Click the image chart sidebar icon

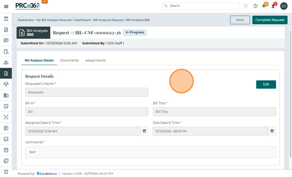point(6,139)
